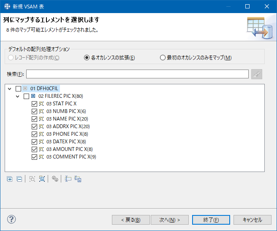Select the 03 NAME PIC X(20) label

coord(67,119)
